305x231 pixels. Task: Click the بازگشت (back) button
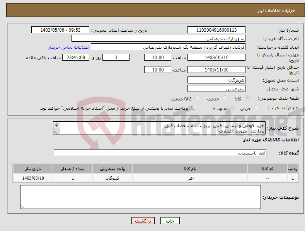[143, 221]
